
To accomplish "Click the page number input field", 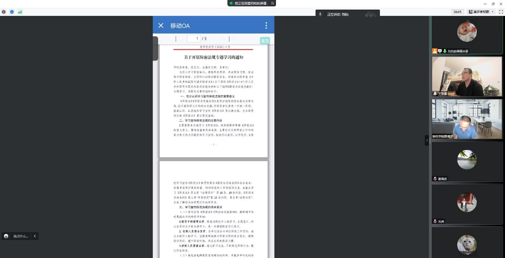I will (194, 39).
